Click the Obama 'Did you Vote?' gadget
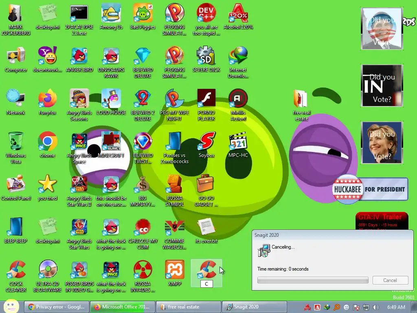This screenshot has width=417, height=313. 382,29
